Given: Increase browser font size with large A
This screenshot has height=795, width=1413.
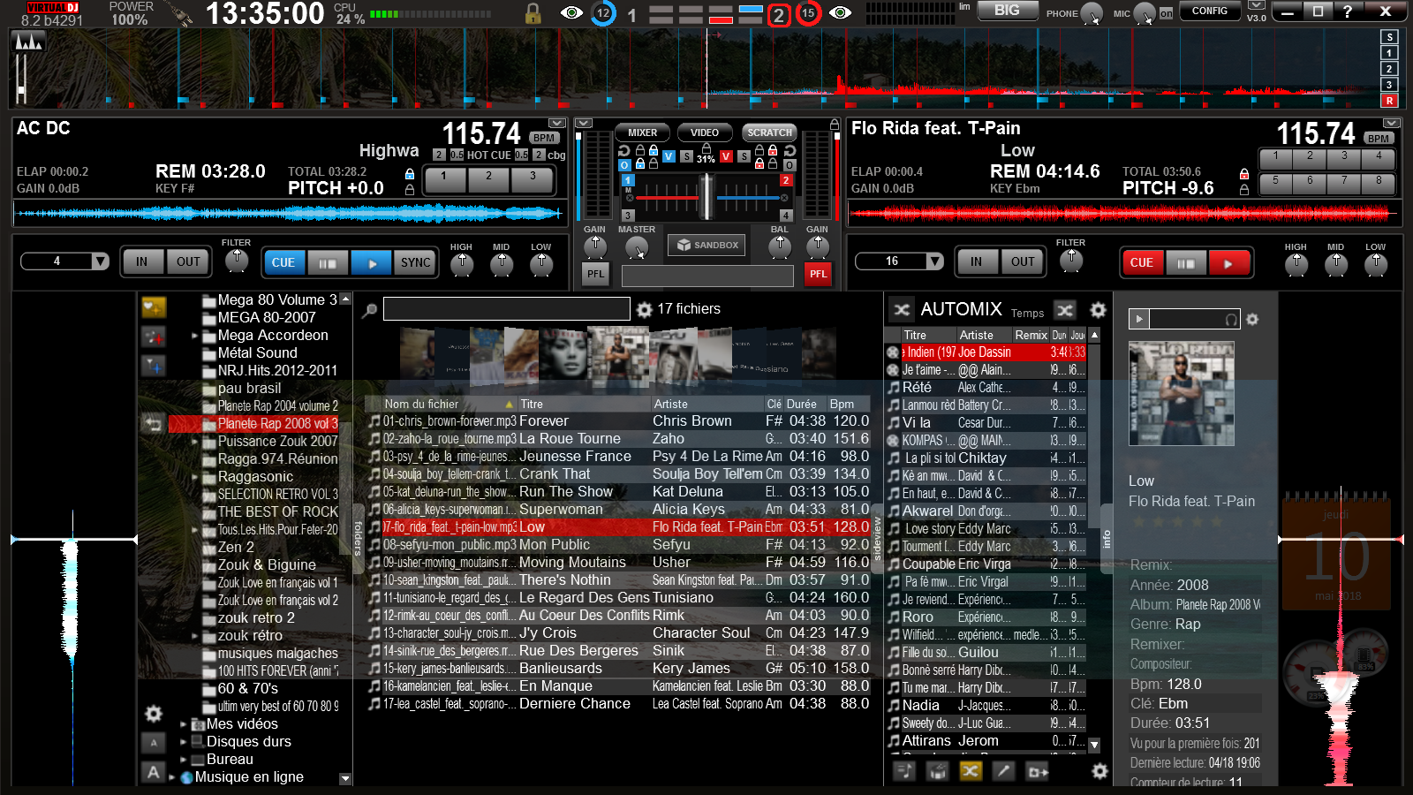Looking at the screenshot, I should (154, 772).
